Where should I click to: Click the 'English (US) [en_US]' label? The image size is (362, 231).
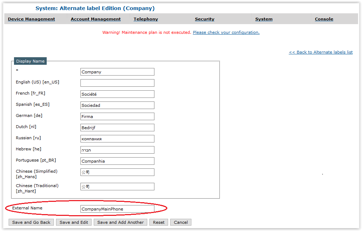[37, 82]
